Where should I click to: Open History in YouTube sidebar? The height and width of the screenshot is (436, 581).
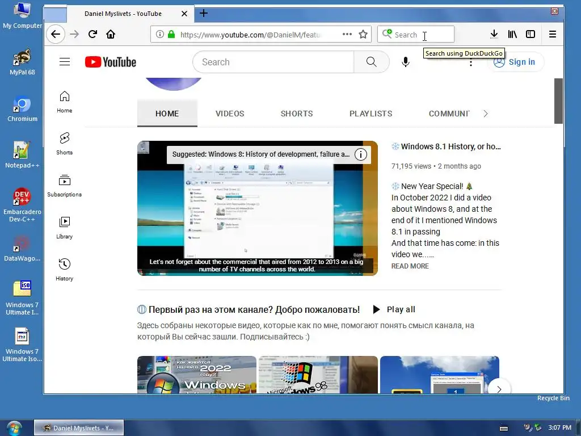pyautogui.click(x=65, y=270)
